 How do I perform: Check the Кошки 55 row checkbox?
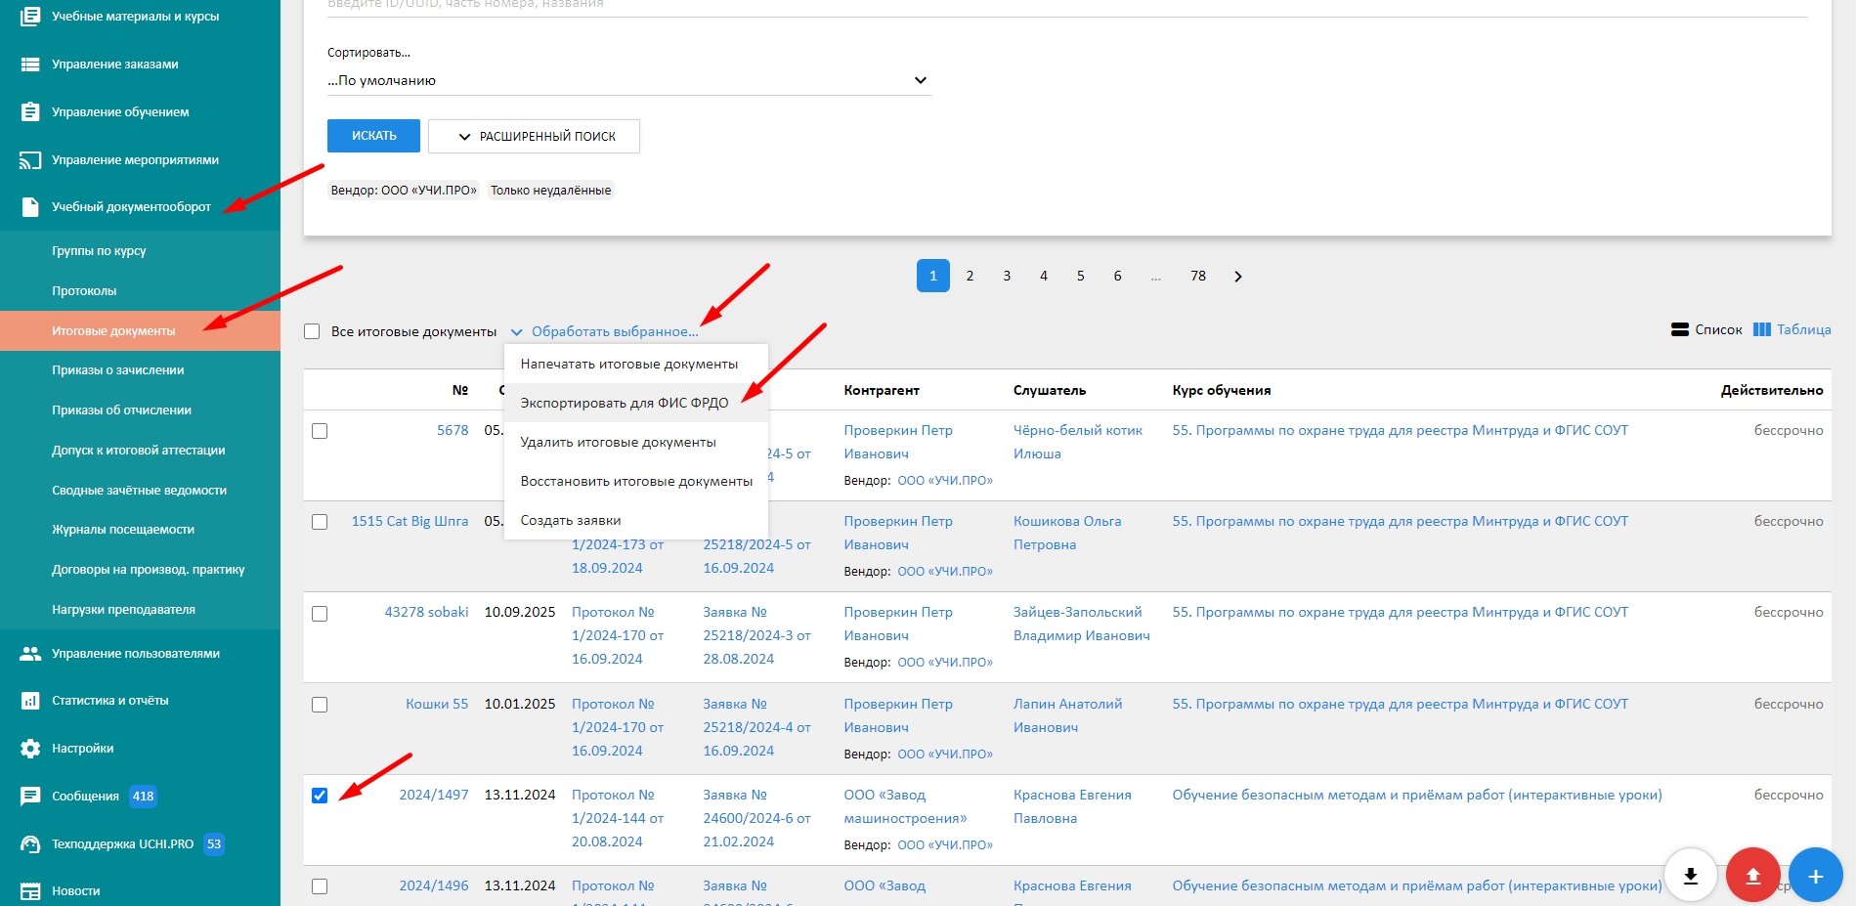[x=320, y=705]
